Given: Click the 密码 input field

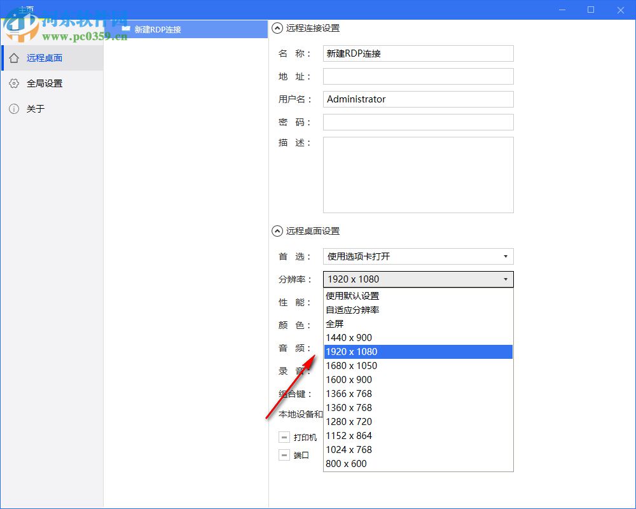Looking at the screenshot, I should (418, 122).
